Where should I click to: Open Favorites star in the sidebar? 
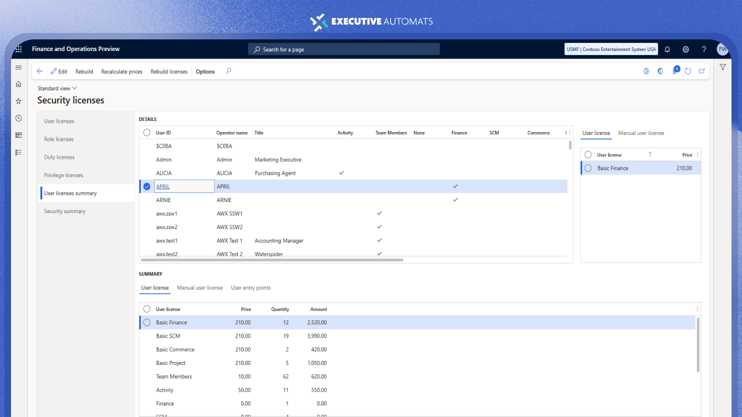click(x=19, y=101)
